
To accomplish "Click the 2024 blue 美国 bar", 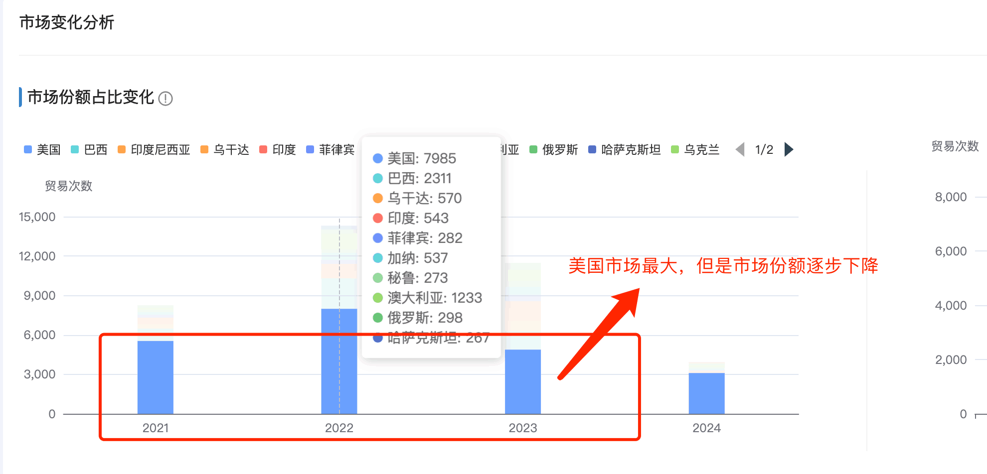I will [x=706, y=393].
